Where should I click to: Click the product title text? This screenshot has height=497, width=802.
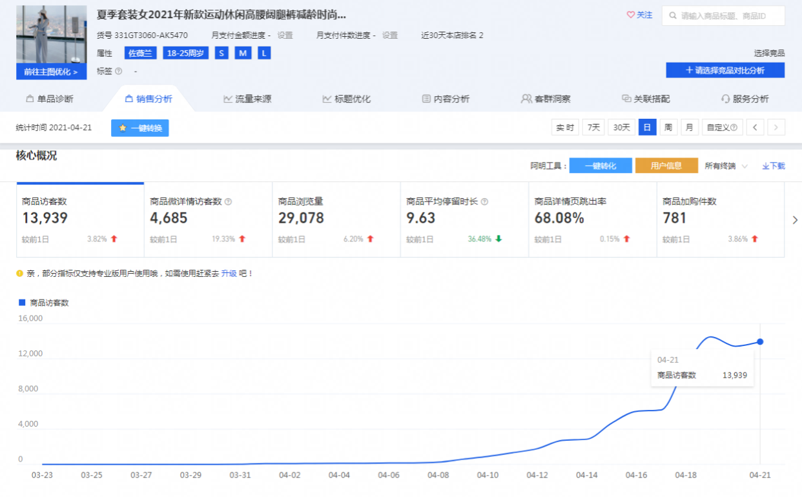[221, 15]
